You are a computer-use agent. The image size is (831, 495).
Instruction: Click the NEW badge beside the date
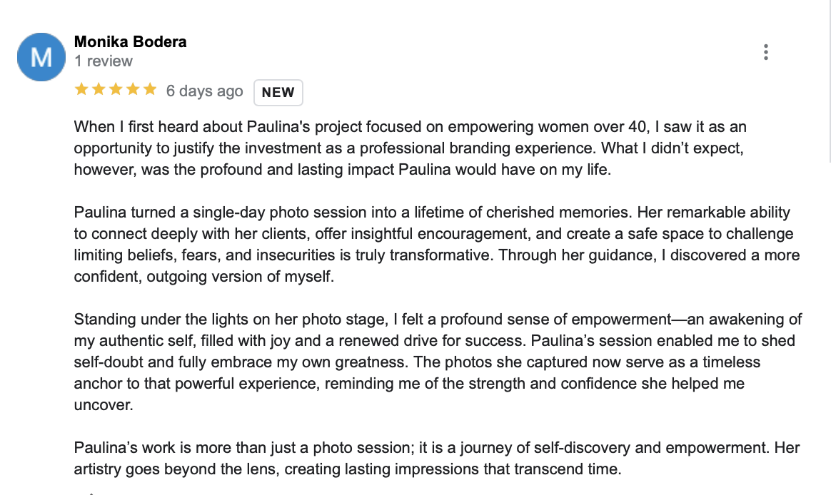[278, 92]
